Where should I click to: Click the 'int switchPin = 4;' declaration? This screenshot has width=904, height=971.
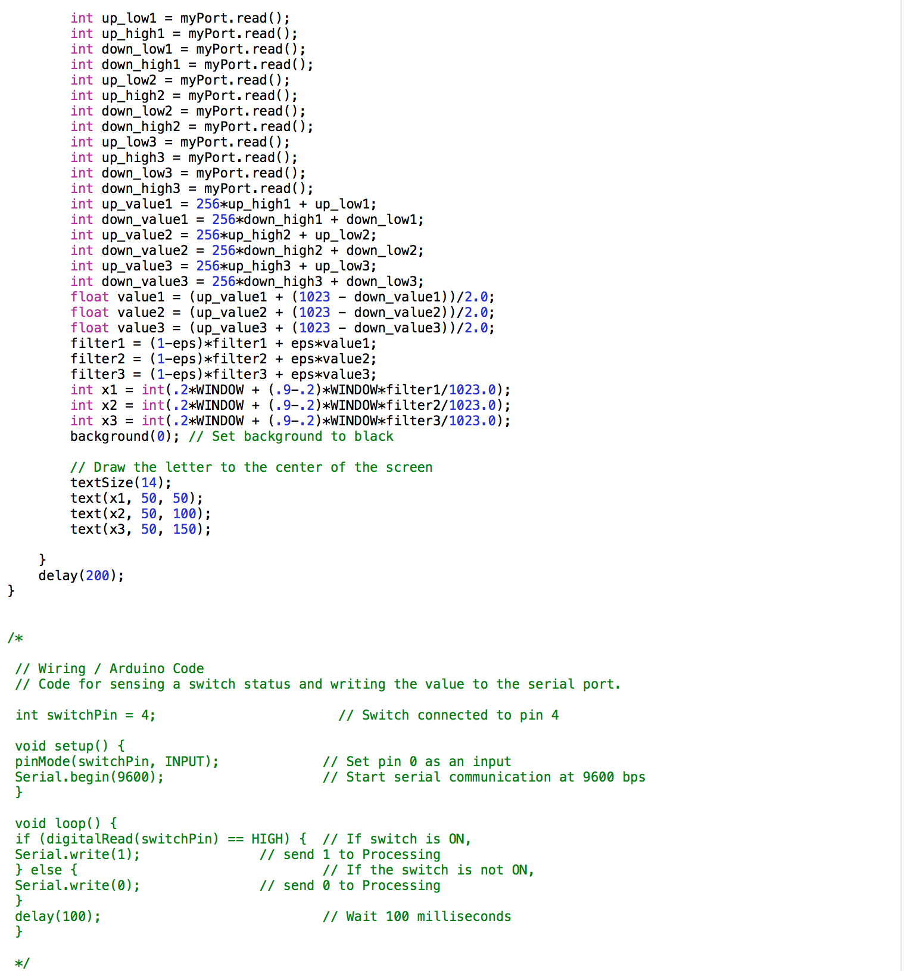(x=85, y=715)
